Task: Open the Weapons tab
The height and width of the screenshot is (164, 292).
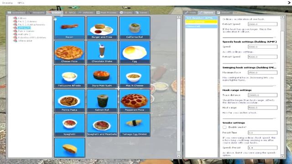Action: [36, 12]
